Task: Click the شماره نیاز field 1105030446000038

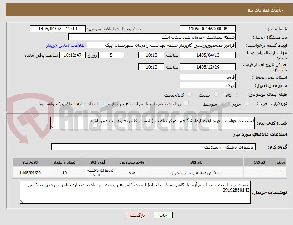Action: click(x=208, y=29)
